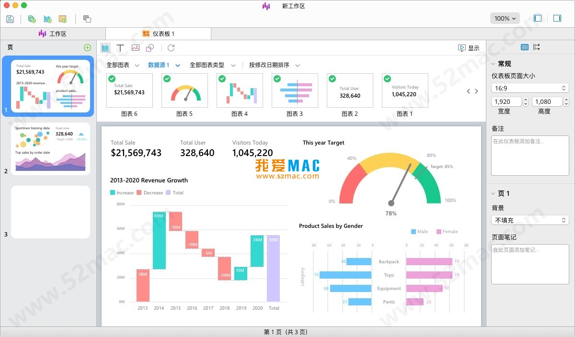
Task: Collapse the 页 1 section
Action: pyautogui.click(x=494, y=193)
